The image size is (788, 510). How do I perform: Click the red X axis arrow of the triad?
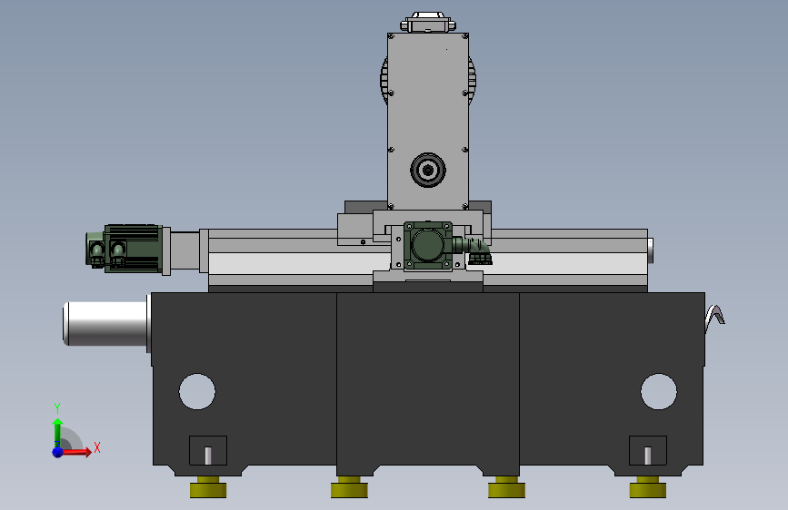point(76,452)
